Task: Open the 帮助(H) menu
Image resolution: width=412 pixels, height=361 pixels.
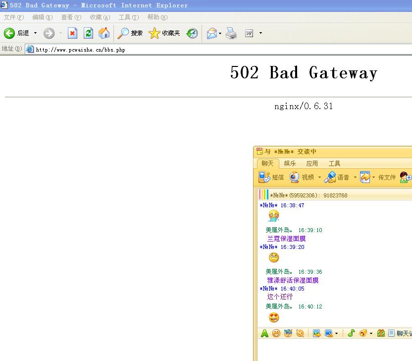Action: (157, 17)
